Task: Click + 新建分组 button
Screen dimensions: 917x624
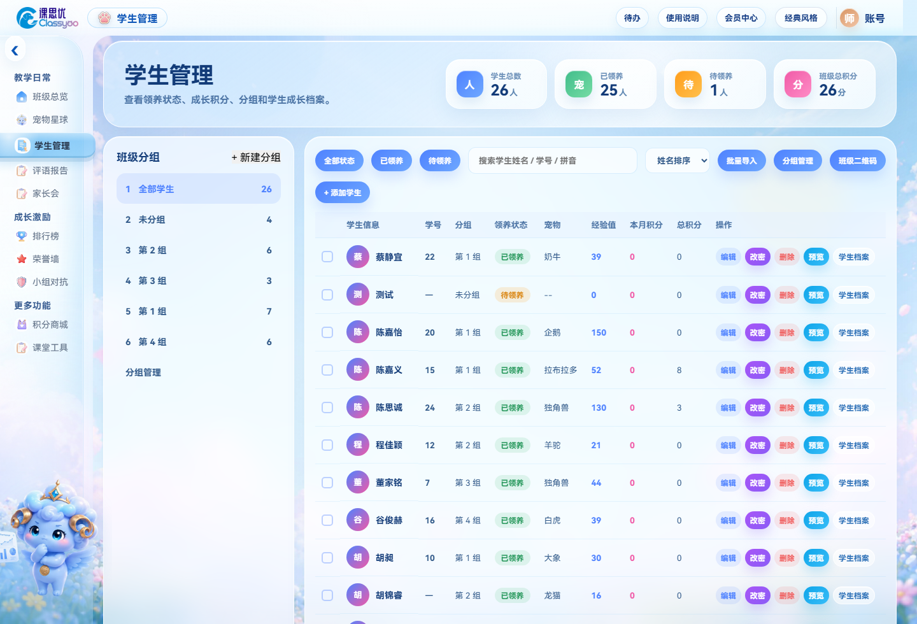Action: [256, 157]
